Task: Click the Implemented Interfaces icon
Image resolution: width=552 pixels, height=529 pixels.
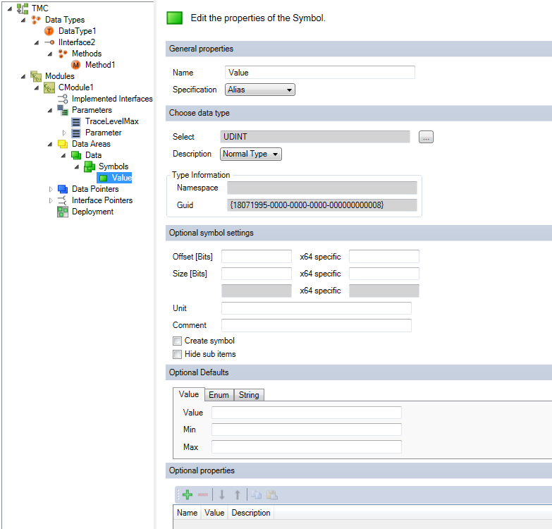Action: (x=63, y=99)
